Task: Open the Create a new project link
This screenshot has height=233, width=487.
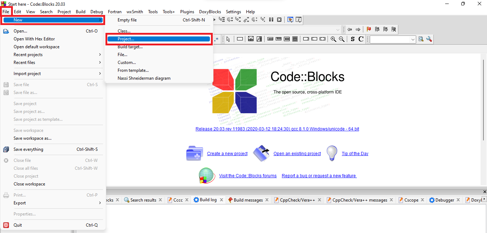Action: [227, 154]
